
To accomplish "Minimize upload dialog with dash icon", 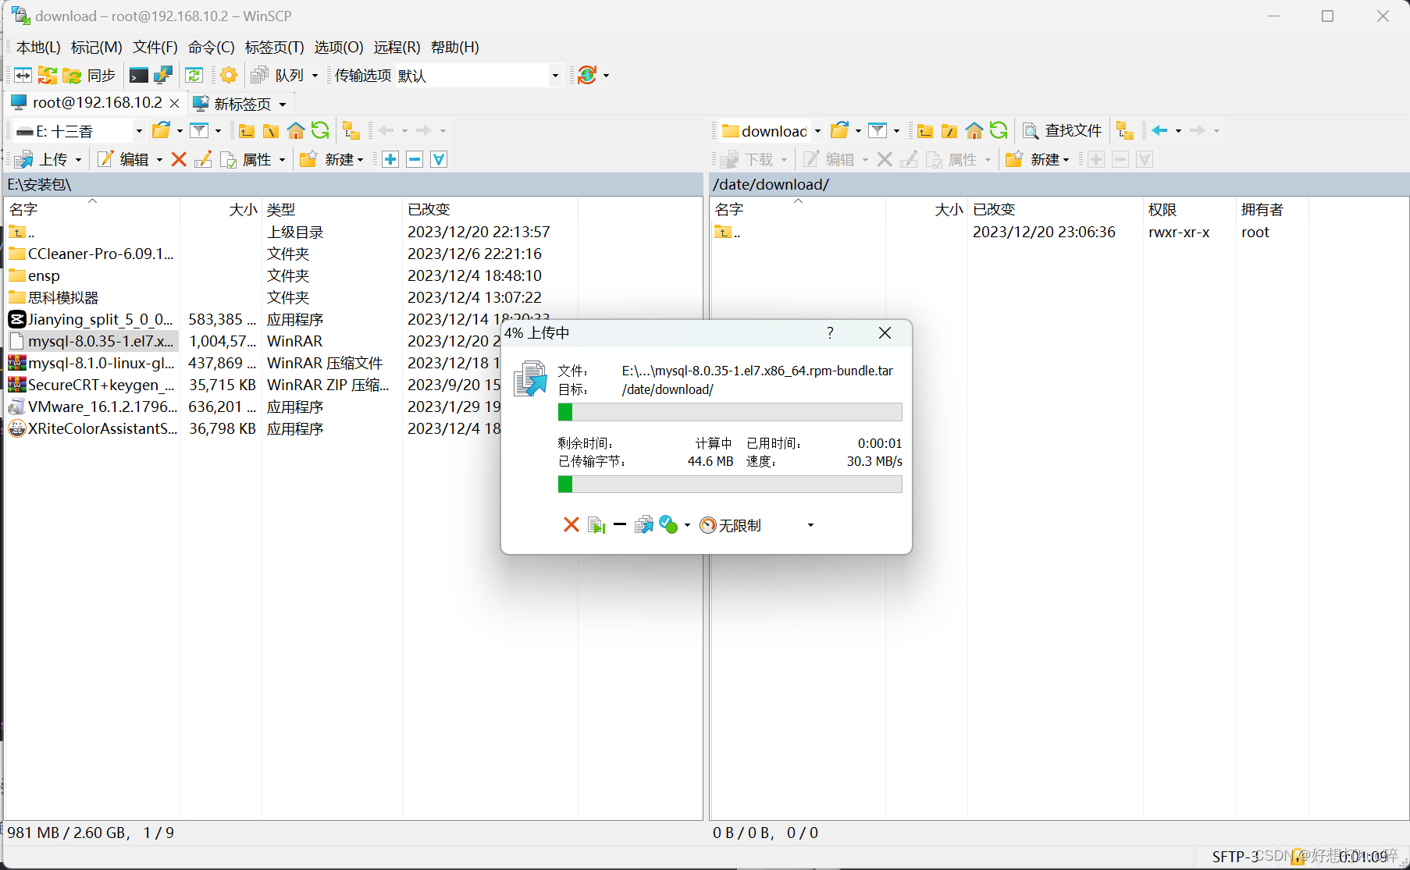I will click(x=620, y=525).
